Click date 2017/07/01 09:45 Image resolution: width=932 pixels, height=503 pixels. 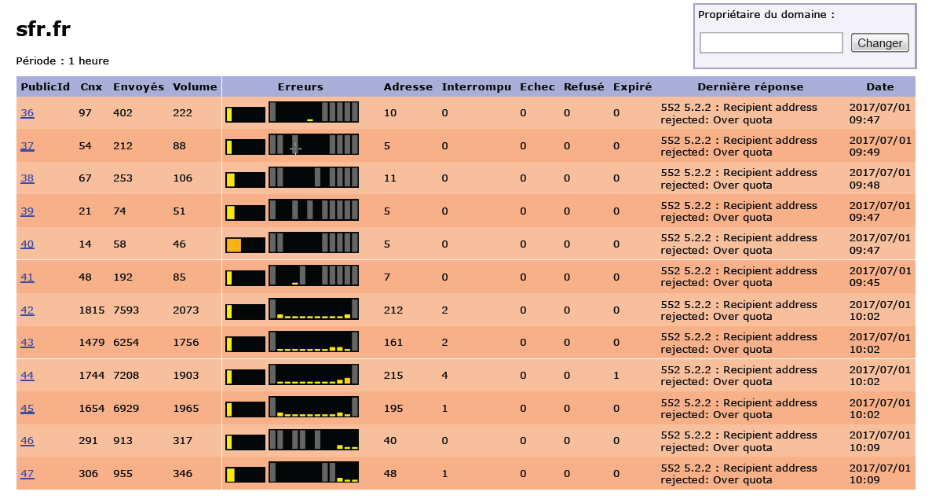tap(880, 277)
